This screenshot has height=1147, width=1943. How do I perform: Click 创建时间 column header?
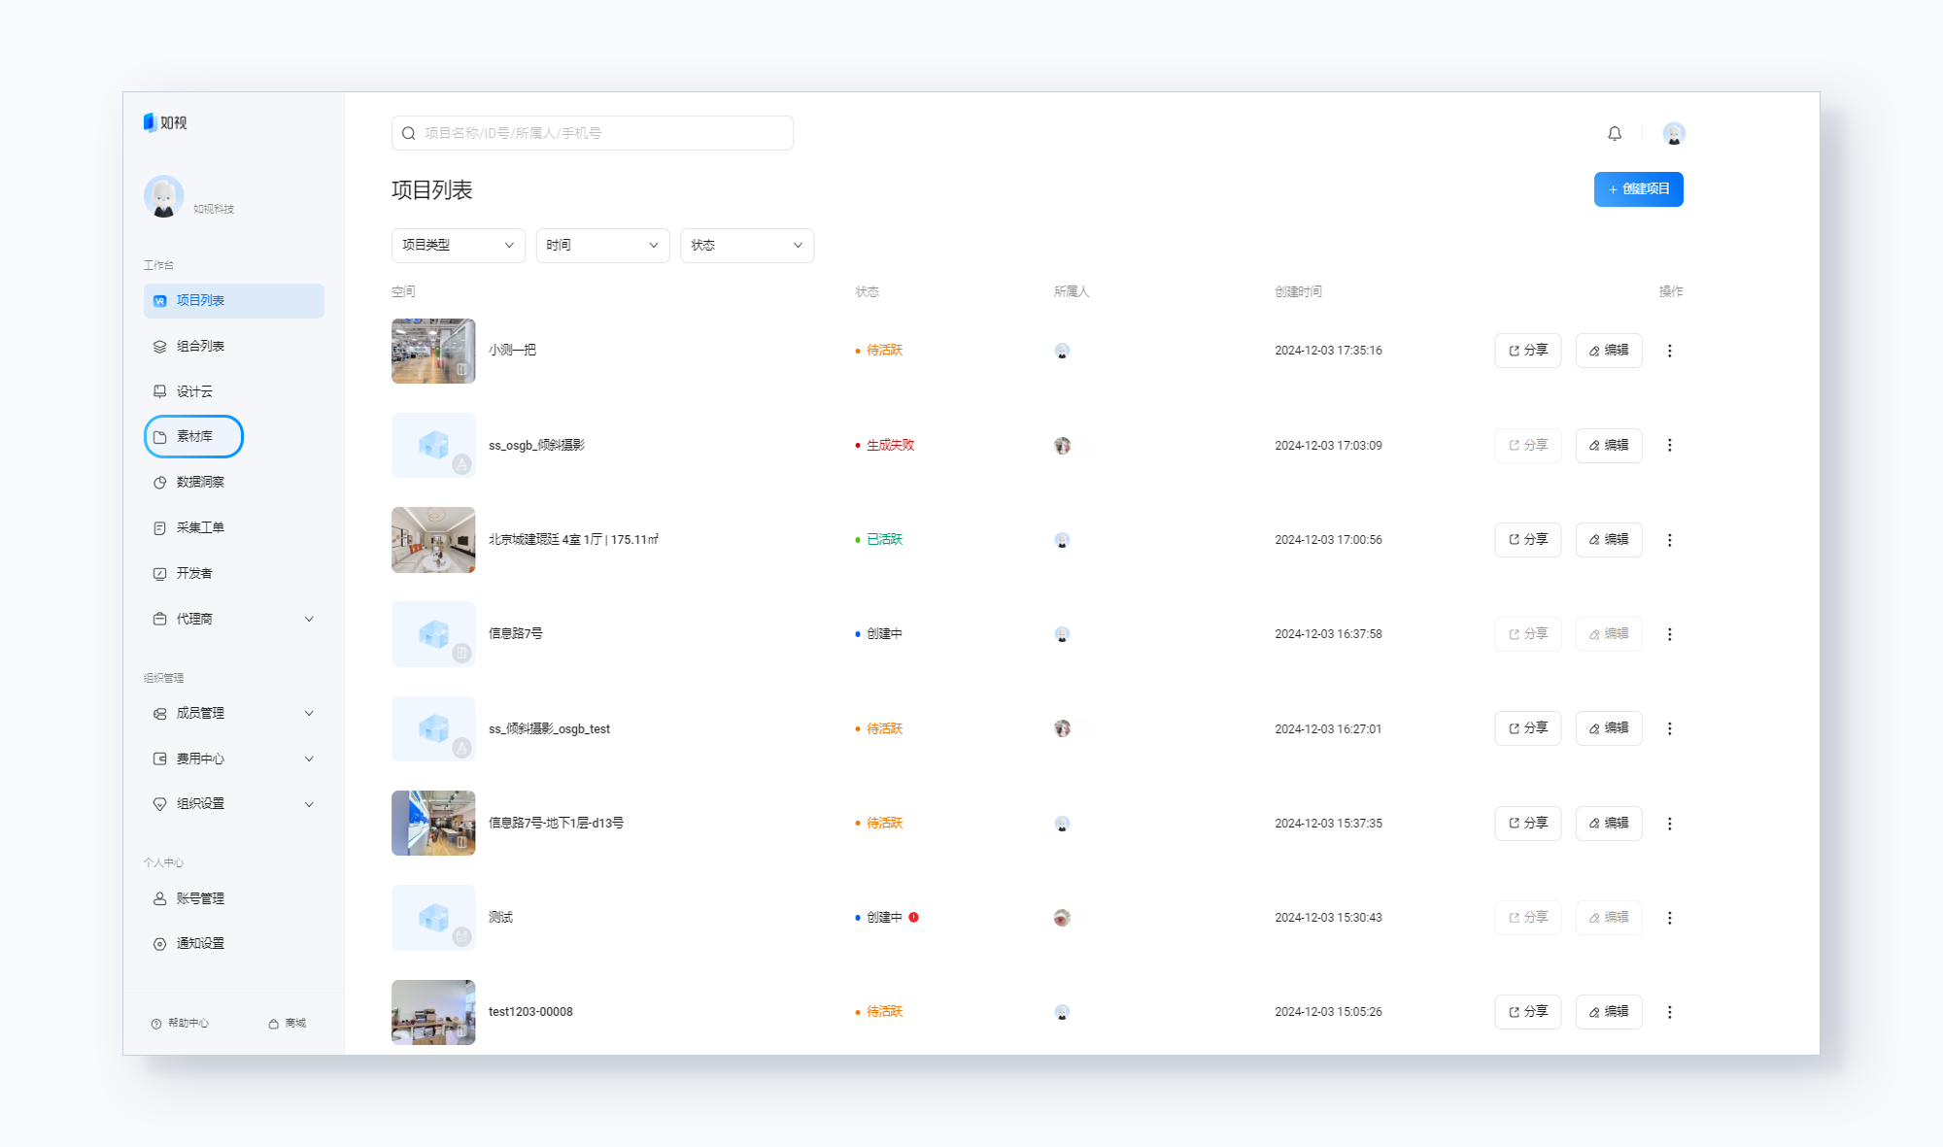pyautogui.click(x=1298, y=291)
